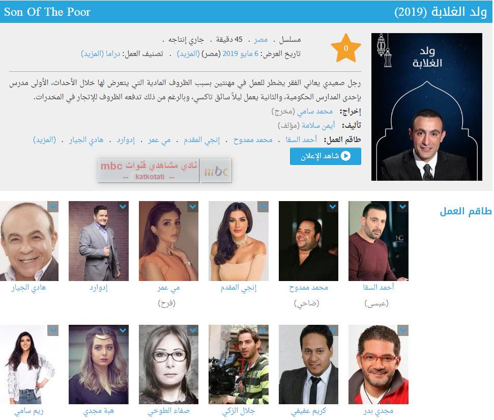Click the play icon in شاهد الإعلان
494x420 pixels.
coord(345,156)
